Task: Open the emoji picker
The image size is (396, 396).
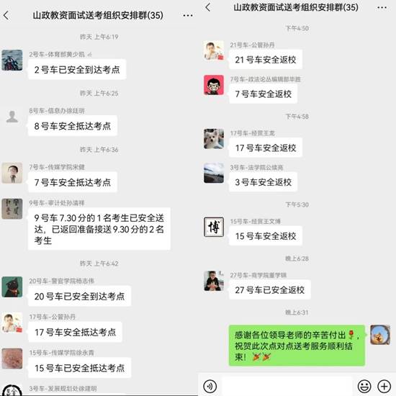Action: [364, 386]
